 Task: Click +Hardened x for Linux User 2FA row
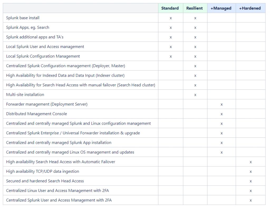pos(251,191)
